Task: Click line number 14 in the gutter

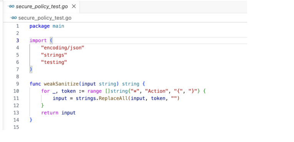Action: pyautogui.click(x=17, y=120)
